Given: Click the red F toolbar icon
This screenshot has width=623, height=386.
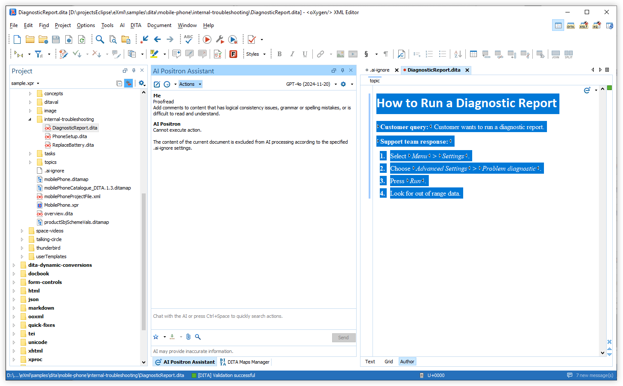Looking at the screenshot, I should pyautogui.click(x=233, y=54).
